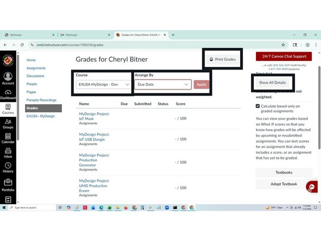Image resolution: width=321 pixels, height=241 pixels.
Task: Click the Textbooks button
Action: pyautogui.click(x=284, y=173)
